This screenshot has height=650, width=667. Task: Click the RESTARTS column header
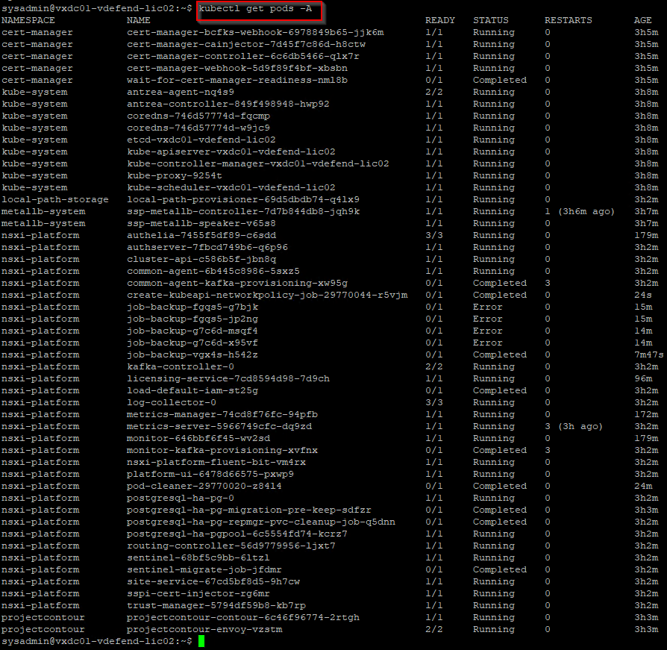pyautogui.click(x=568, y=20)
